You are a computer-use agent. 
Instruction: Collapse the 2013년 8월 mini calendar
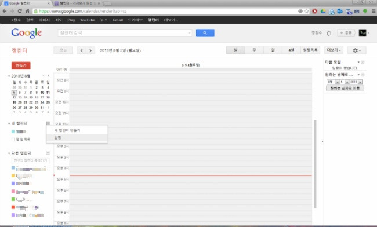[x=9, y=76]
